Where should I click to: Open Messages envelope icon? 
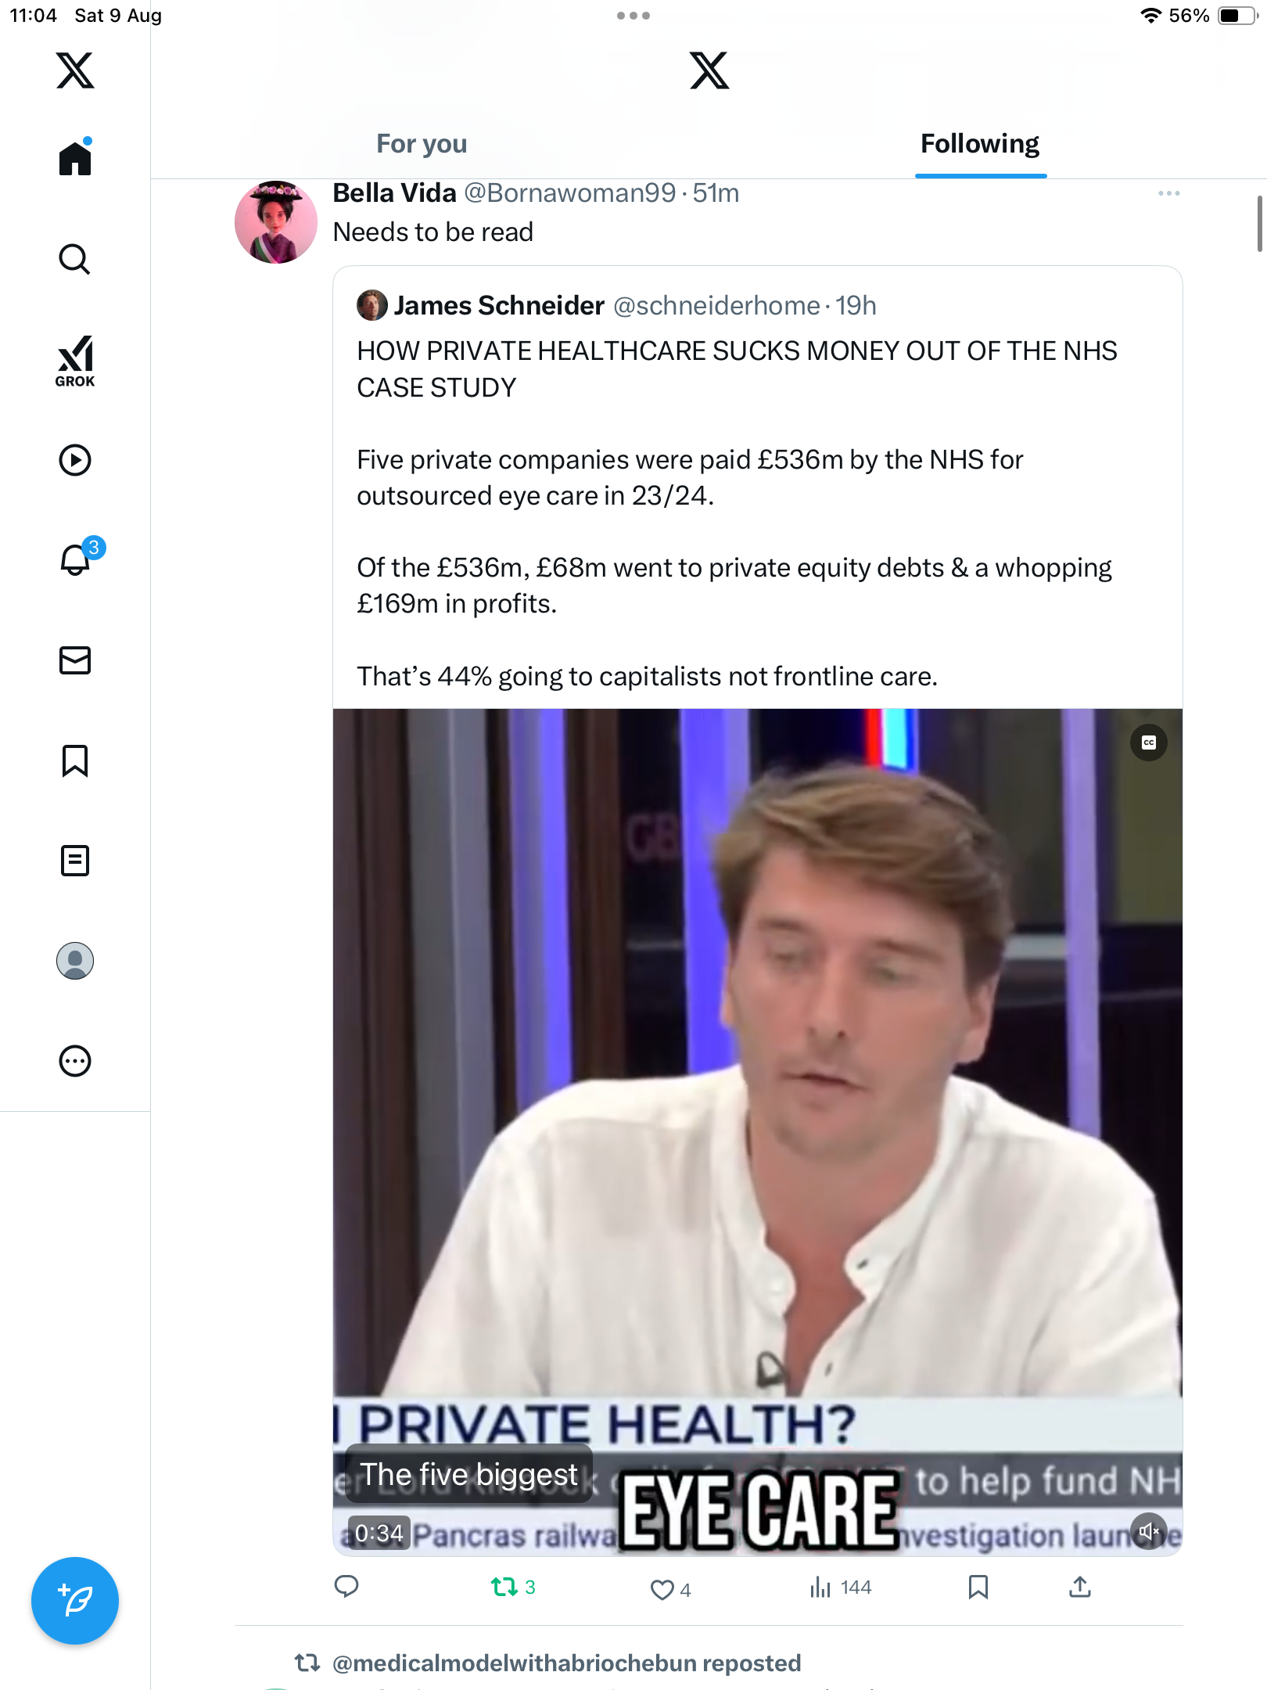coord(75,660)
